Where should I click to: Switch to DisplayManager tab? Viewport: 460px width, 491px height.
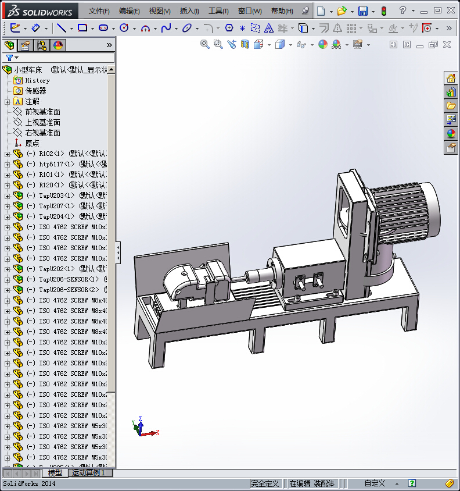coord(58,46)
